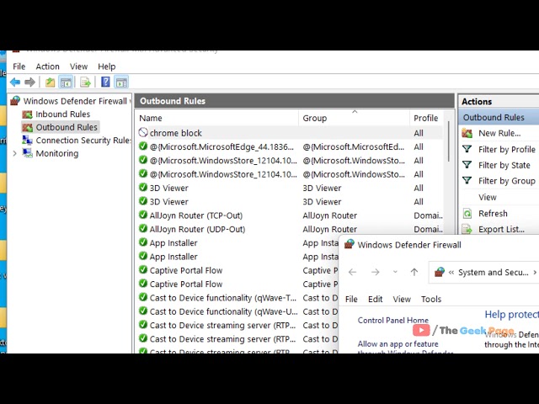Select Outbound Rules in the tree
539x404 pixels.
pyautogui.click(x=61, y=127)
